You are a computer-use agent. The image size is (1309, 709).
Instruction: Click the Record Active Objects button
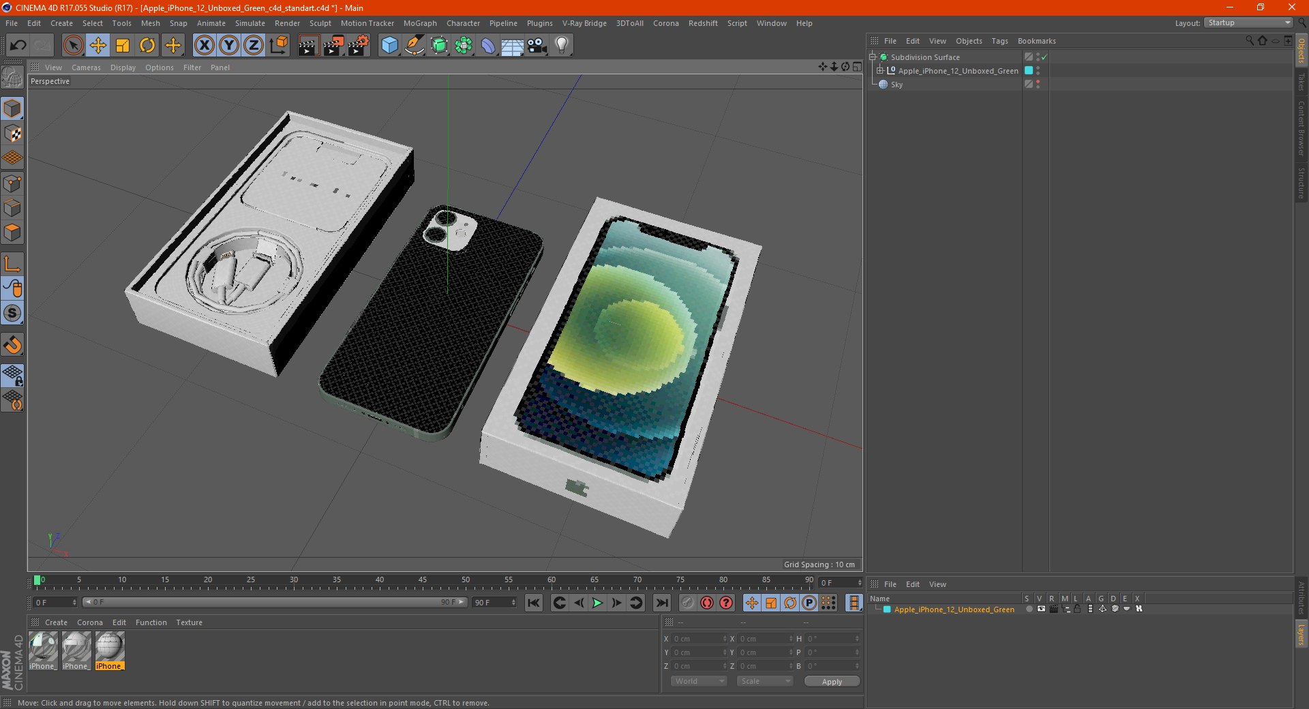pos(687,603)
